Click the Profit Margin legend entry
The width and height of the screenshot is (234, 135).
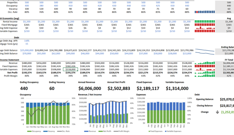pyautogui.click(x=121, y=131)
